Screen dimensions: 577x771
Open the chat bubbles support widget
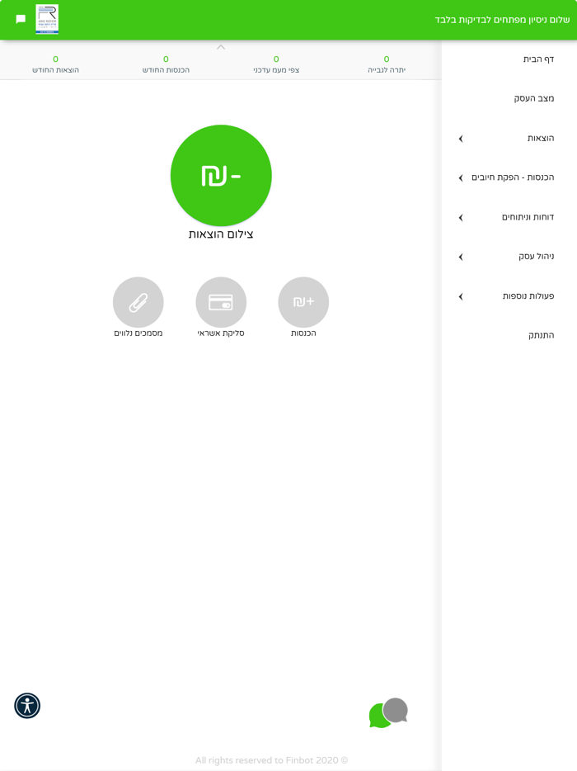coord(388,712)
